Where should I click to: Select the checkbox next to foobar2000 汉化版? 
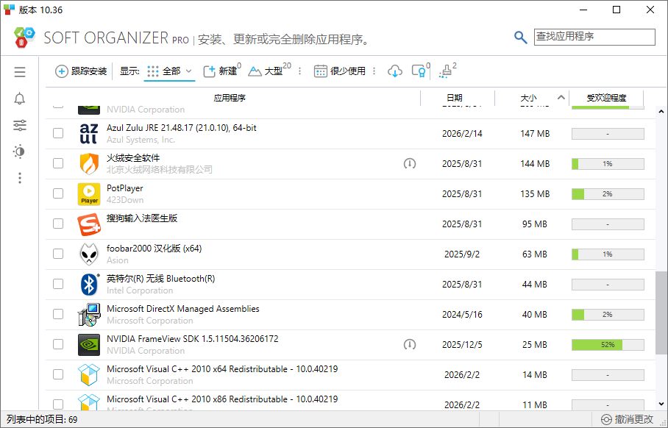pyautogui.click(x=58, y=254)
